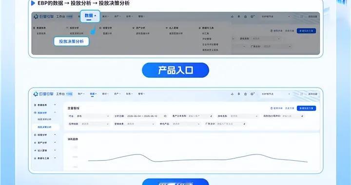351x185 pixels.
Task: Open the 资产 menu in the lower workspace navigation
Action: coord(117,94)
